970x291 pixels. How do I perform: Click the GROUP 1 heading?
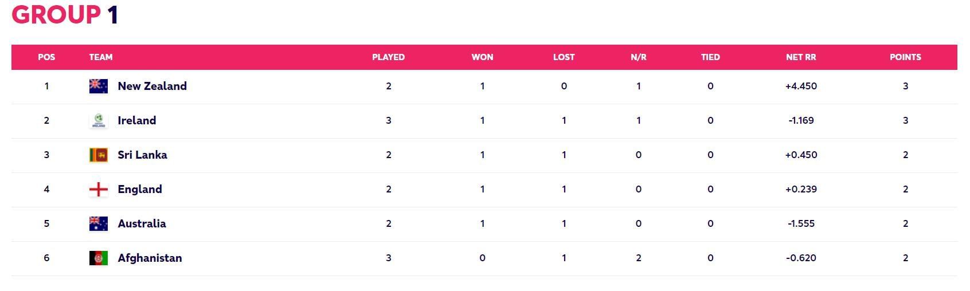[x=65, y=14]
